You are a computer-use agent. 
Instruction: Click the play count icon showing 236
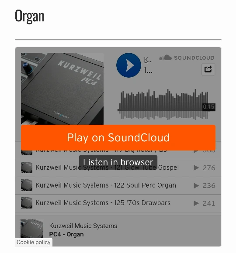196,185
